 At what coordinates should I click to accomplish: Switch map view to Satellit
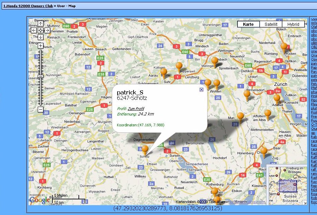(x=271, y=24)
